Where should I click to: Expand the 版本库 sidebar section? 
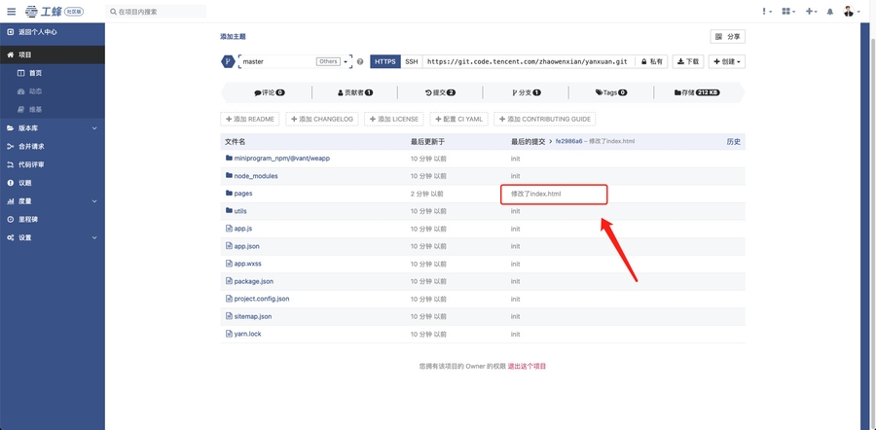(x=53, y=128)
